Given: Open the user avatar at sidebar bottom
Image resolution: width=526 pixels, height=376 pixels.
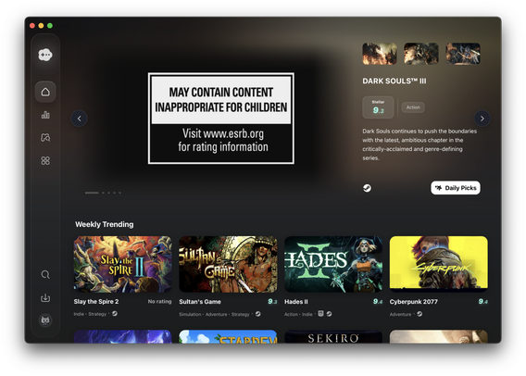Looking at the screenshot, I should tap(45, 320).
